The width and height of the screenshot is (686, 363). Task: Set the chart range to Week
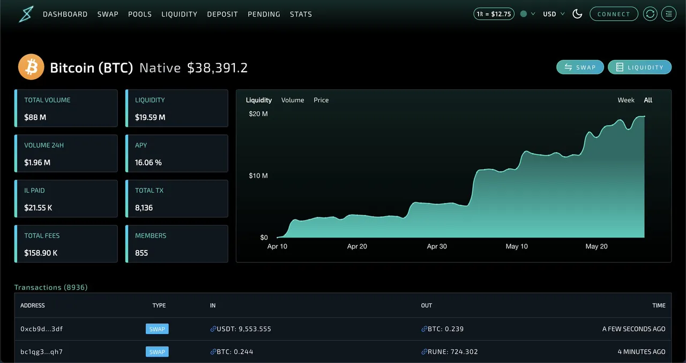(x=626, y=100)
